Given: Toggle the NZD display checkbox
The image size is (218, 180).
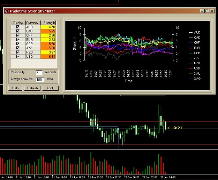Looking at the screenshot, I should (18, 52).
